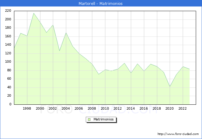202x139 pixels.
Task: Click the 80 y-axis label
Action: point(9,70)
